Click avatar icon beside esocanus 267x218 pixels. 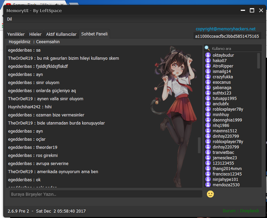(208, 82)
